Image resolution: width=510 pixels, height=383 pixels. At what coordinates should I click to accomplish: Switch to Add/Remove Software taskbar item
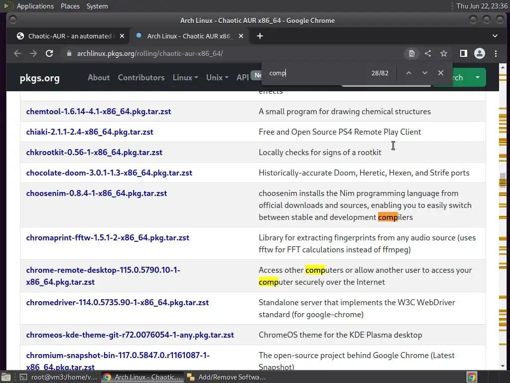pyautogui.click(x=227, y=377)
